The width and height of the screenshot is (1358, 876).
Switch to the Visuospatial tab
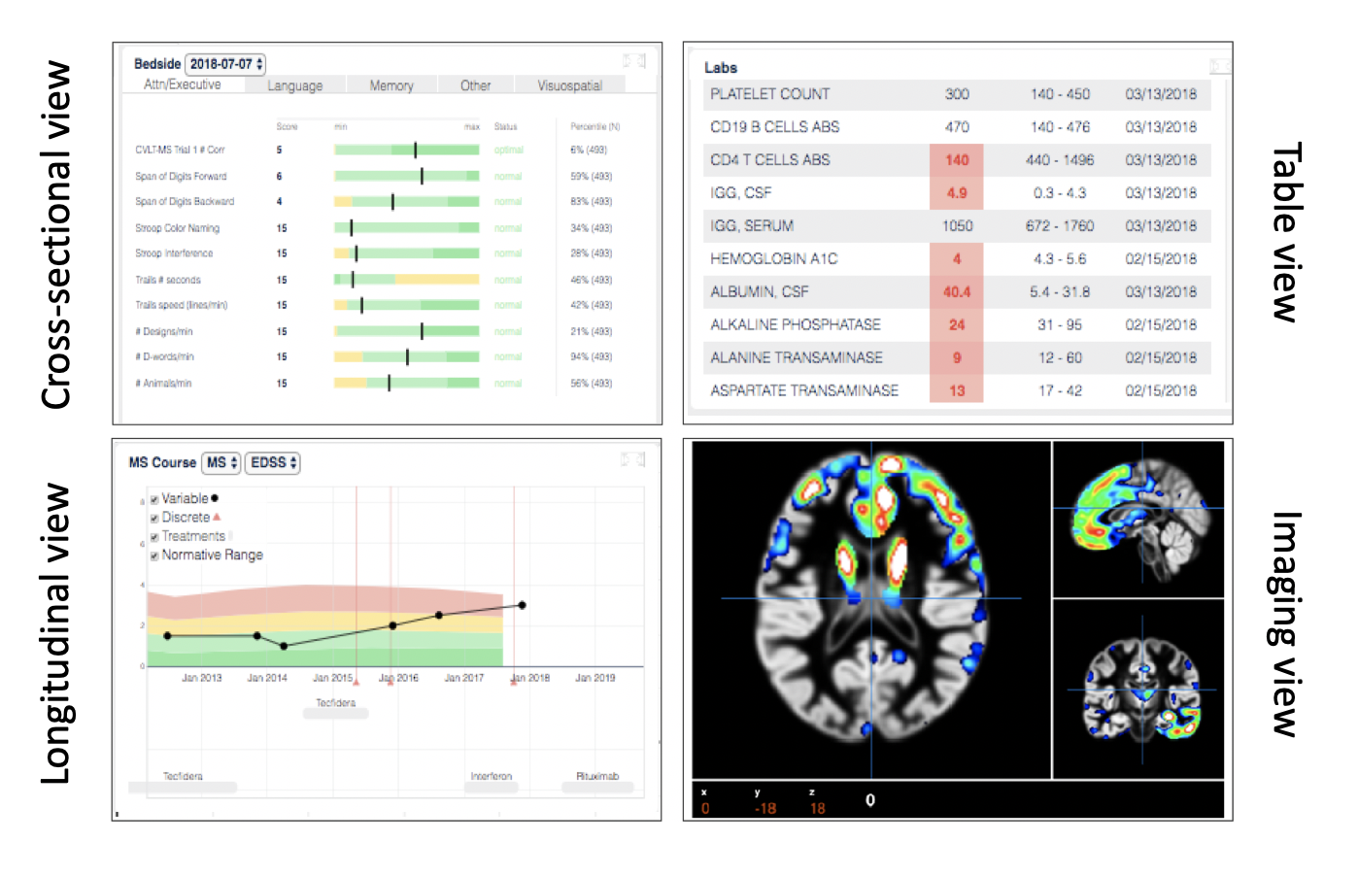tap(569, 85)
